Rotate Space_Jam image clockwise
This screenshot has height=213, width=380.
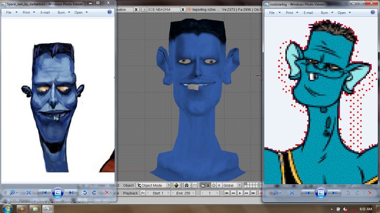pyautogui.click(x=94, y=192)
